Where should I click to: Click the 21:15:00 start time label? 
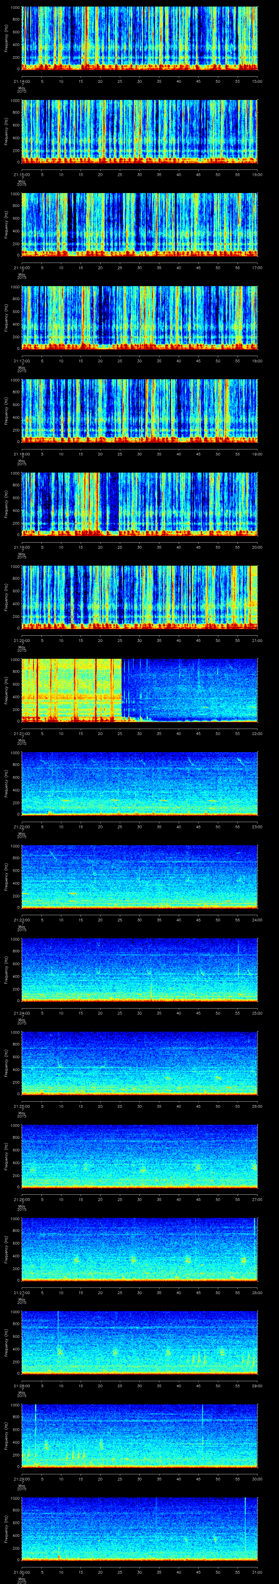click(22, 175)
